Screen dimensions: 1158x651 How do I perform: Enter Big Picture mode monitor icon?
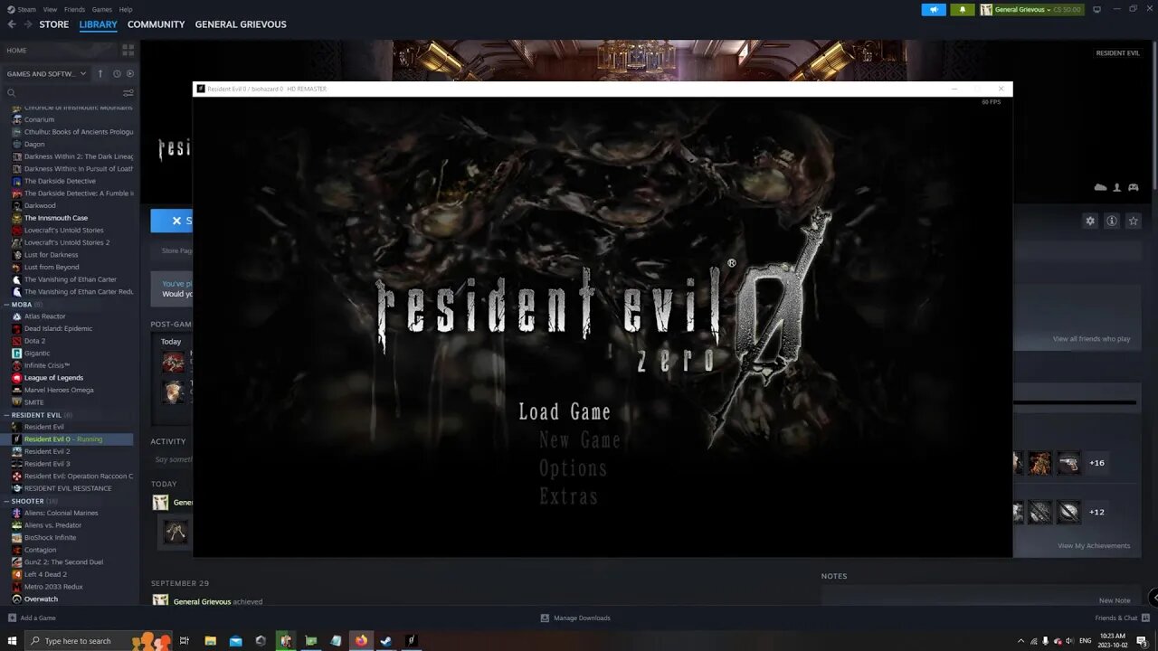(x=1096, y=9)
